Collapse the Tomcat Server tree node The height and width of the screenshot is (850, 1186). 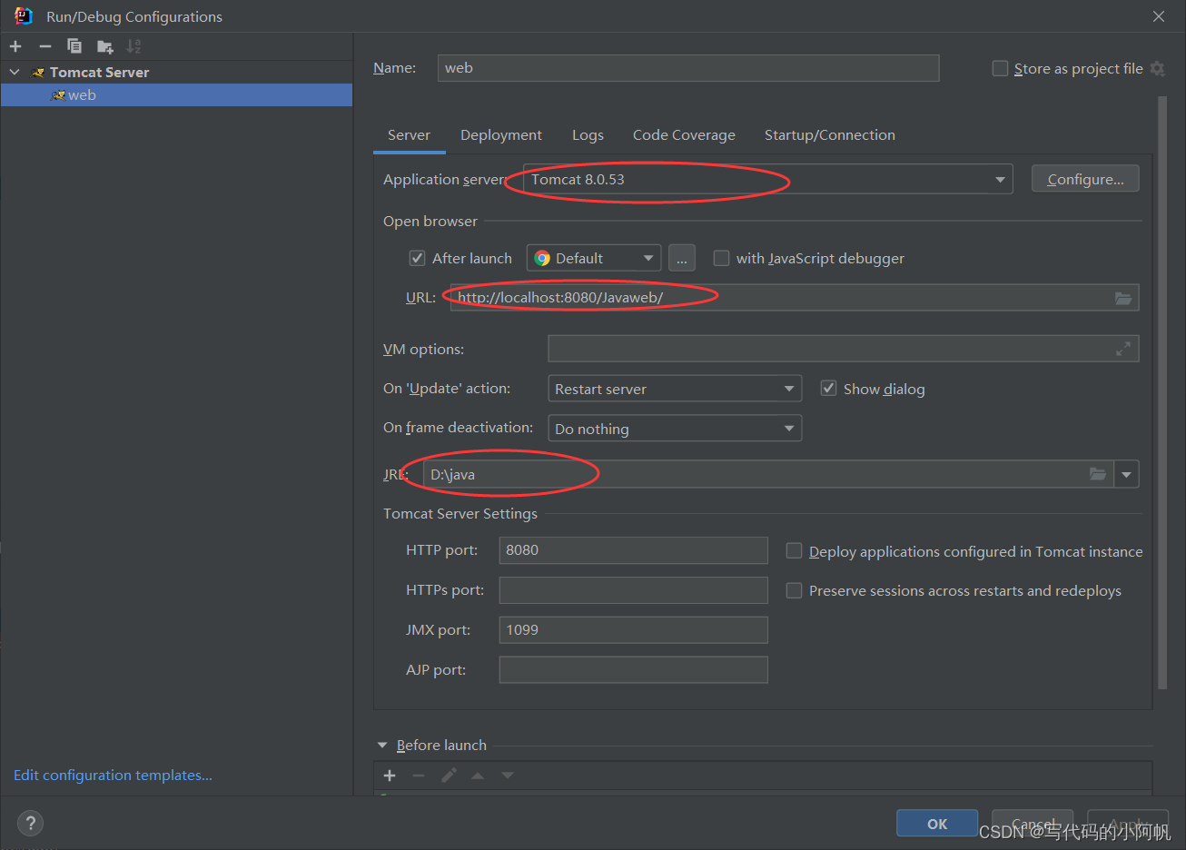click(x=15, y=72)
